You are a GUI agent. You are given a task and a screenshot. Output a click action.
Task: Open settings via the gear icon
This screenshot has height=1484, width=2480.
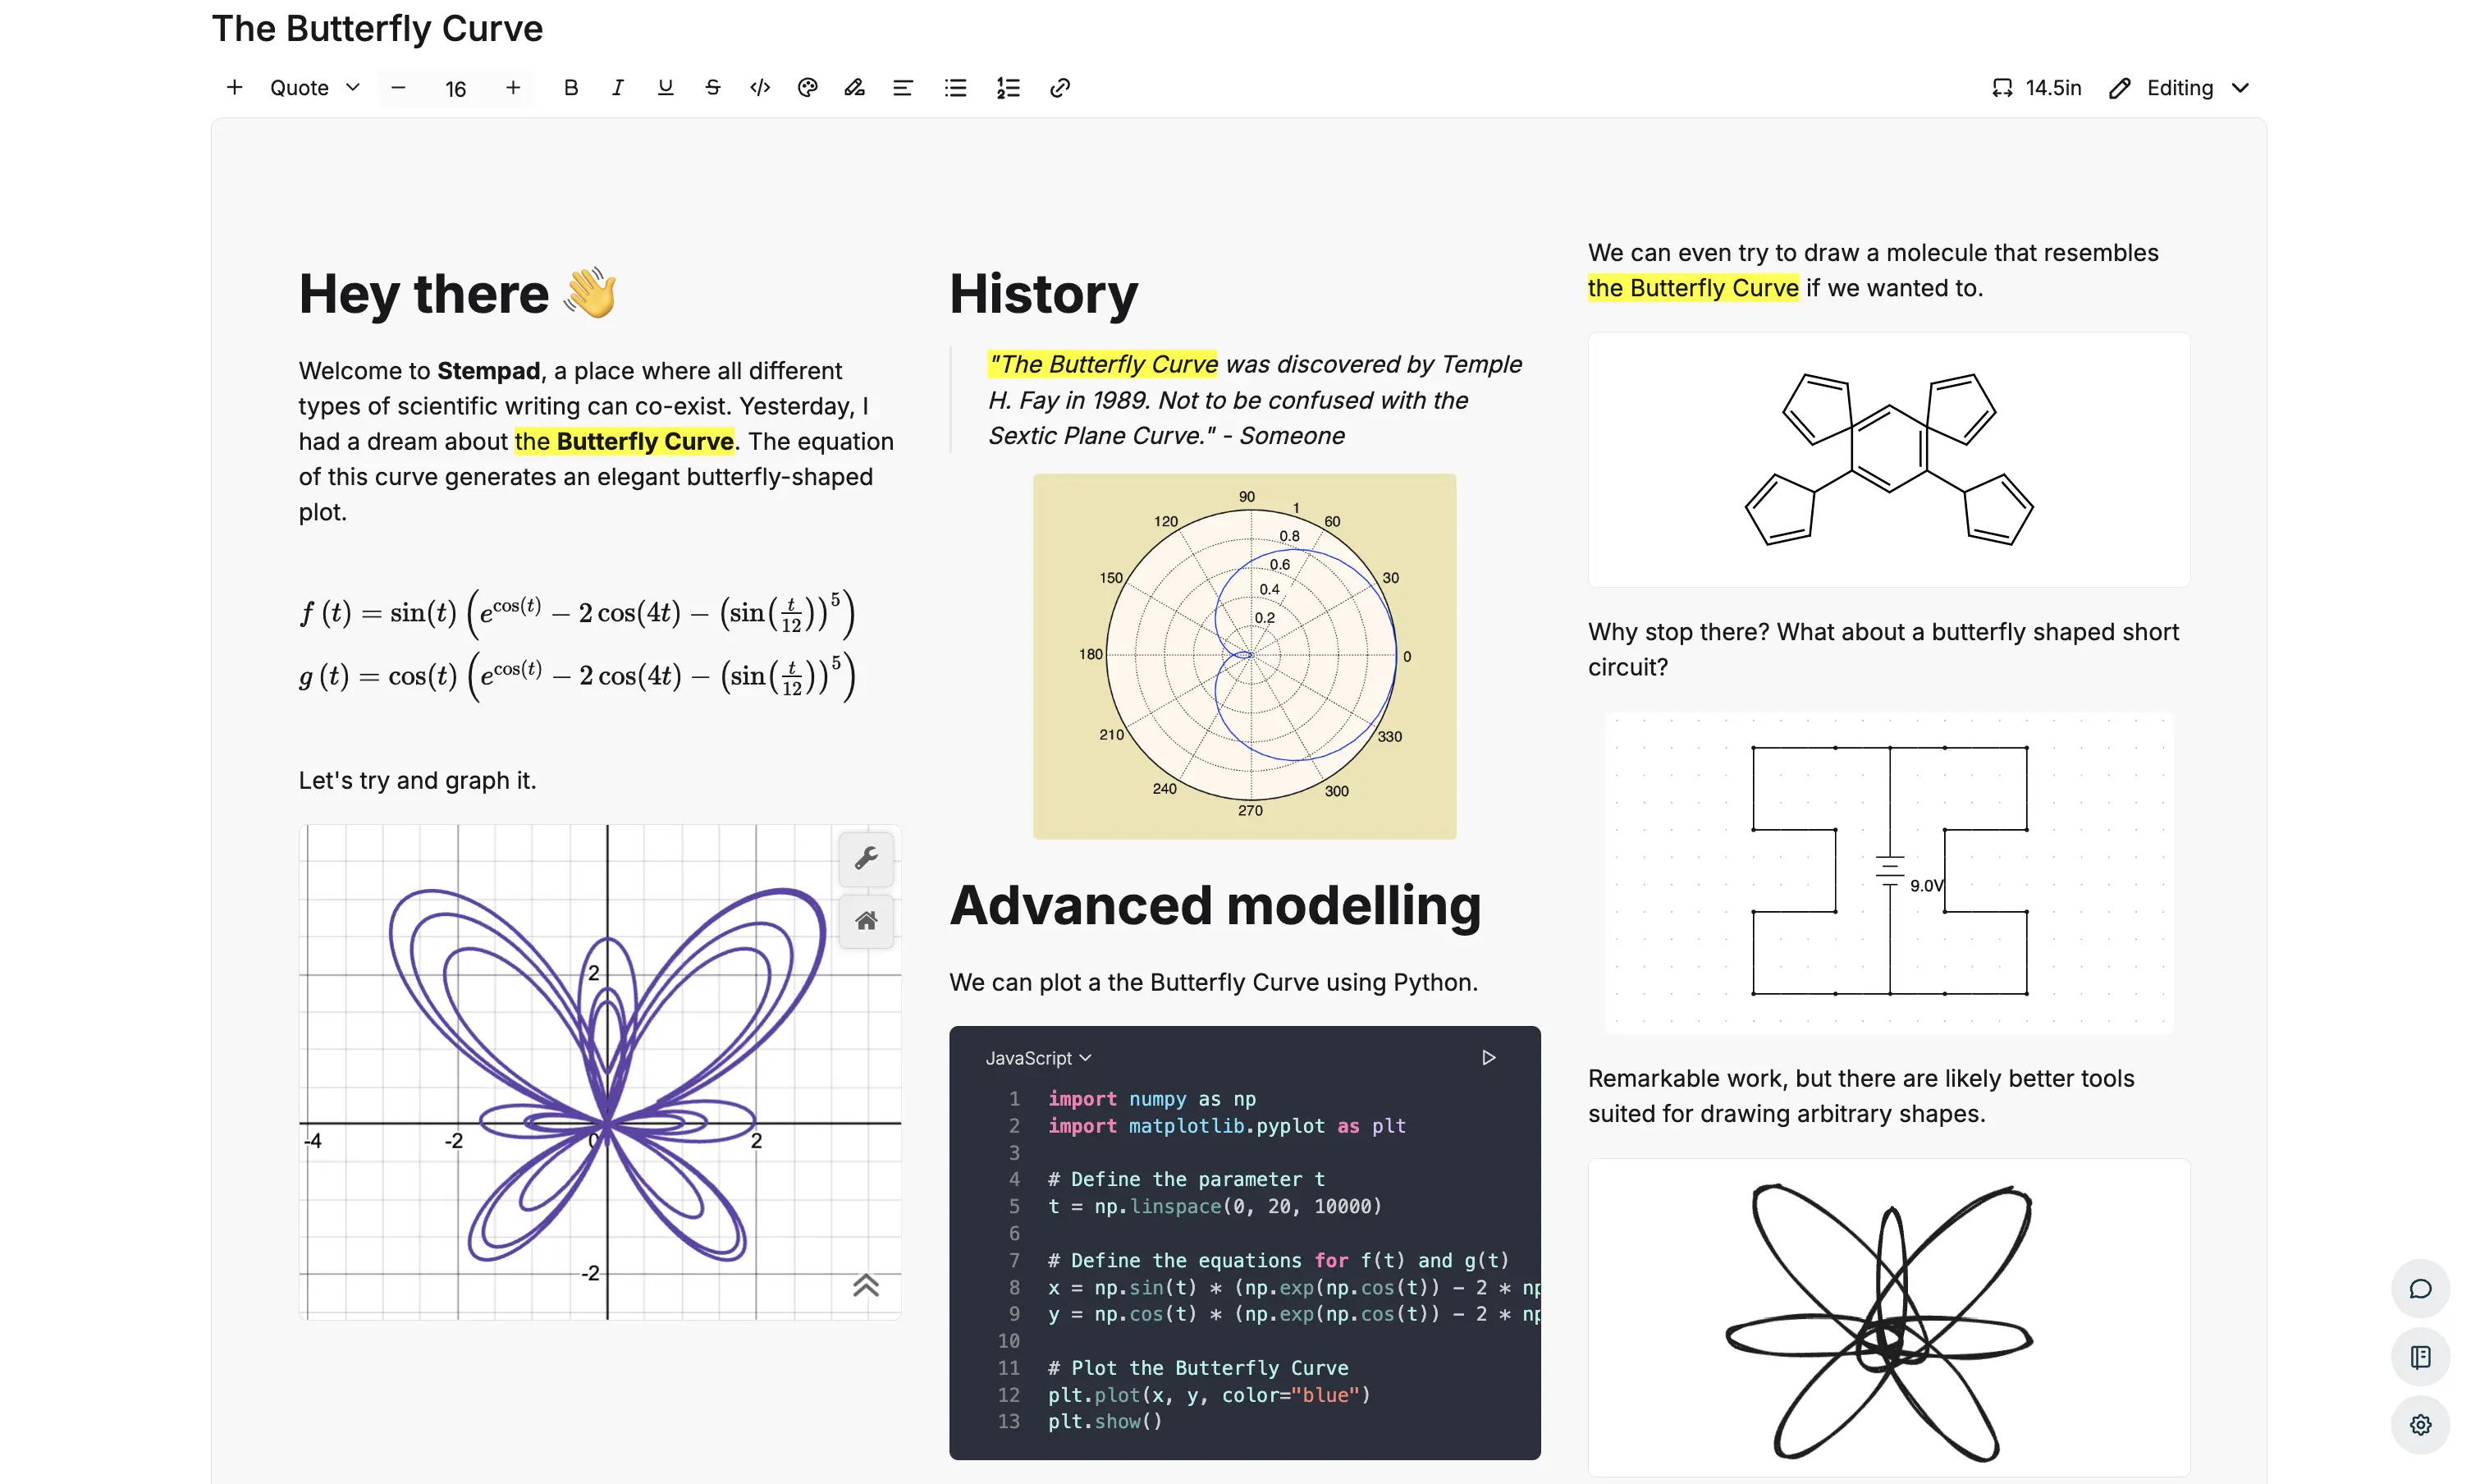pyautogui.click(x=2420, y=1425)
